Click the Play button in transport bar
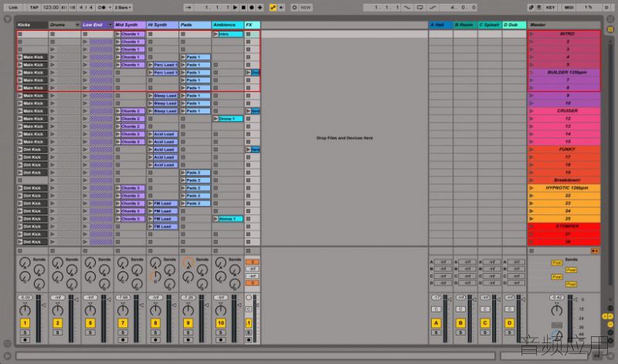 235,8
